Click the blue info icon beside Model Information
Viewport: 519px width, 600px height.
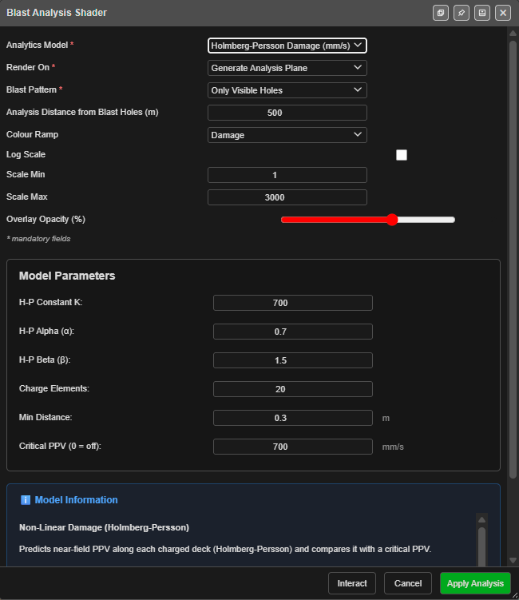click(x=26, y=500)
